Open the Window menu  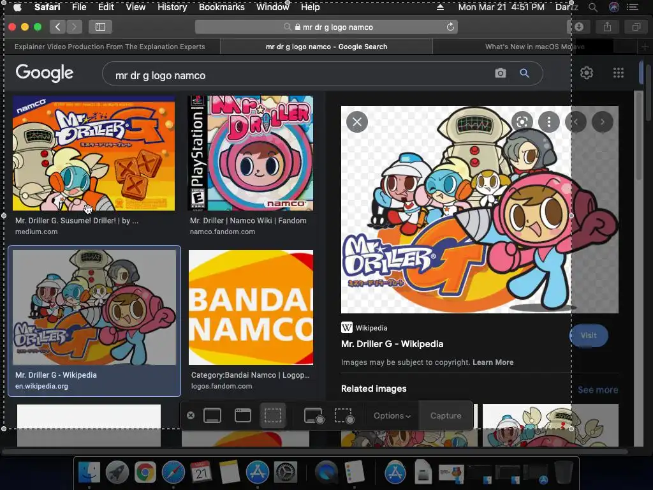coord(273,7)
